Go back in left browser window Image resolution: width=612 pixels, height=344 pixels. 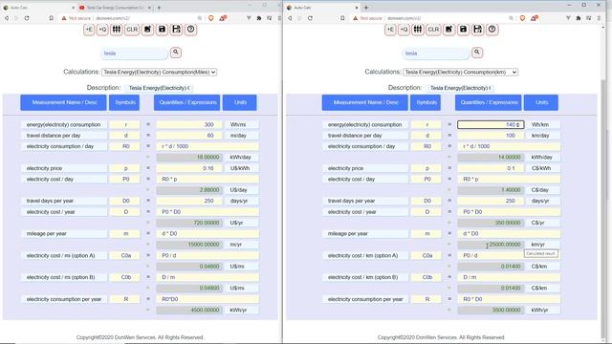point(7,18)
